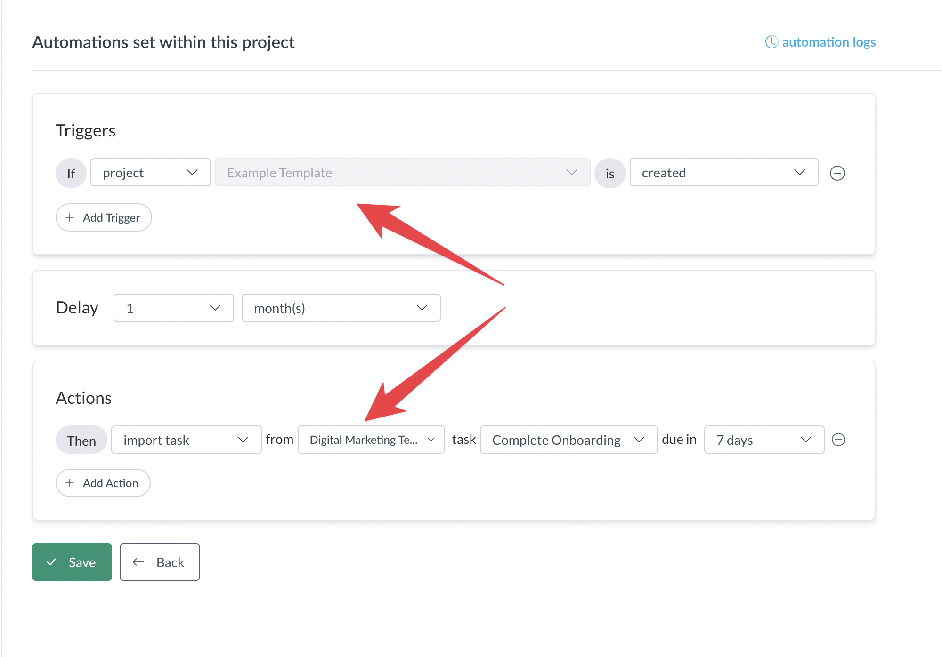Expand the Digital Marketing template dropdown

click(x=371, y=440)
